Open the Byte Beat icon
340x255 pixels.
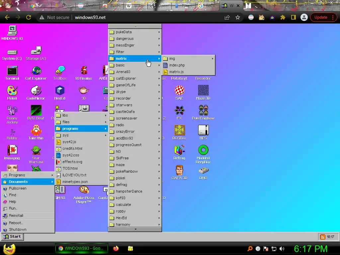pyautogui.click(x=36, y=113)
